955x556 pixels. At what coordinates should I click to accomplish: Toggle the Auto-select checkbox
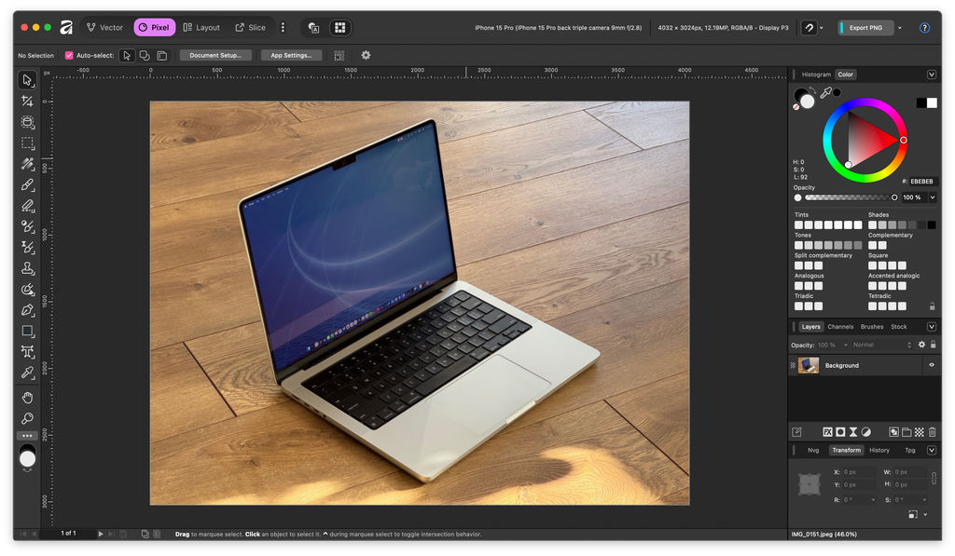69,55
